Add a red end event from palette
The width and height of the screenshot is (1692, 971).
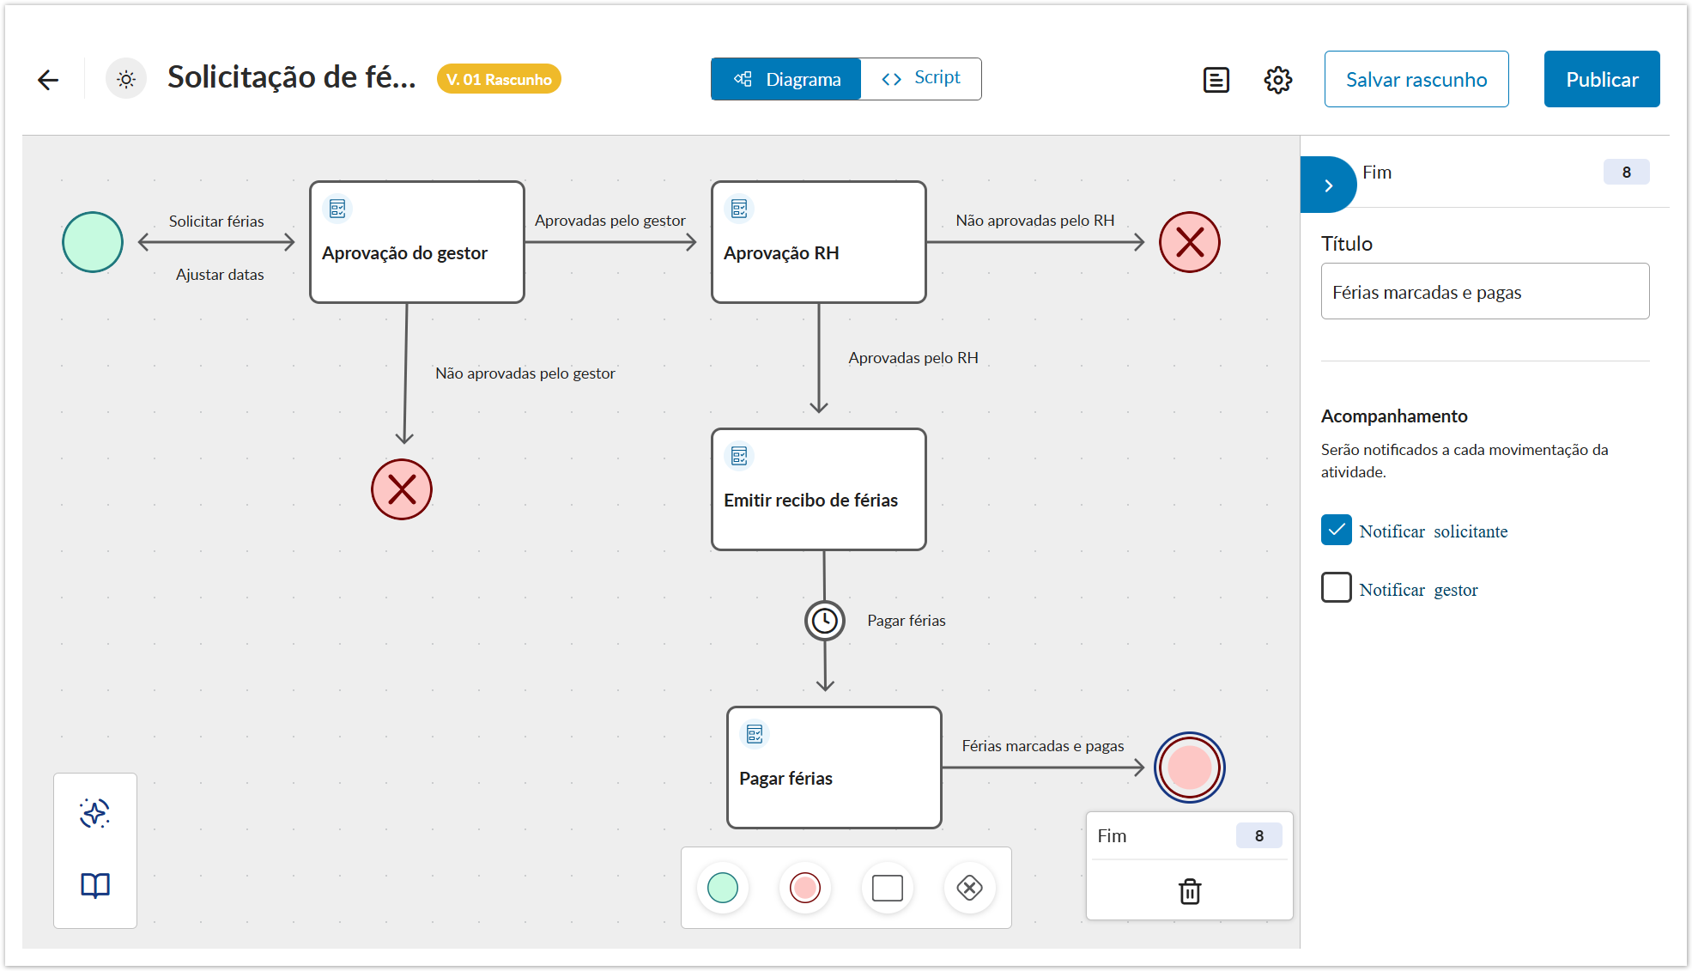point(805,888)
